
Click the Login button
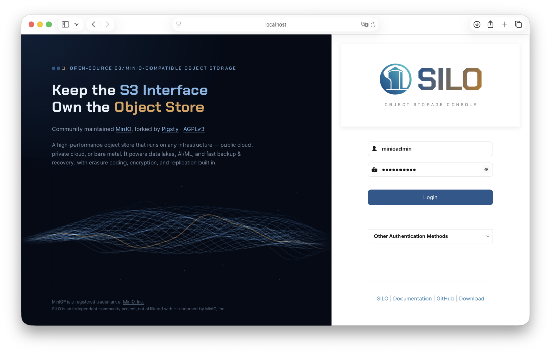click(431, 197)
